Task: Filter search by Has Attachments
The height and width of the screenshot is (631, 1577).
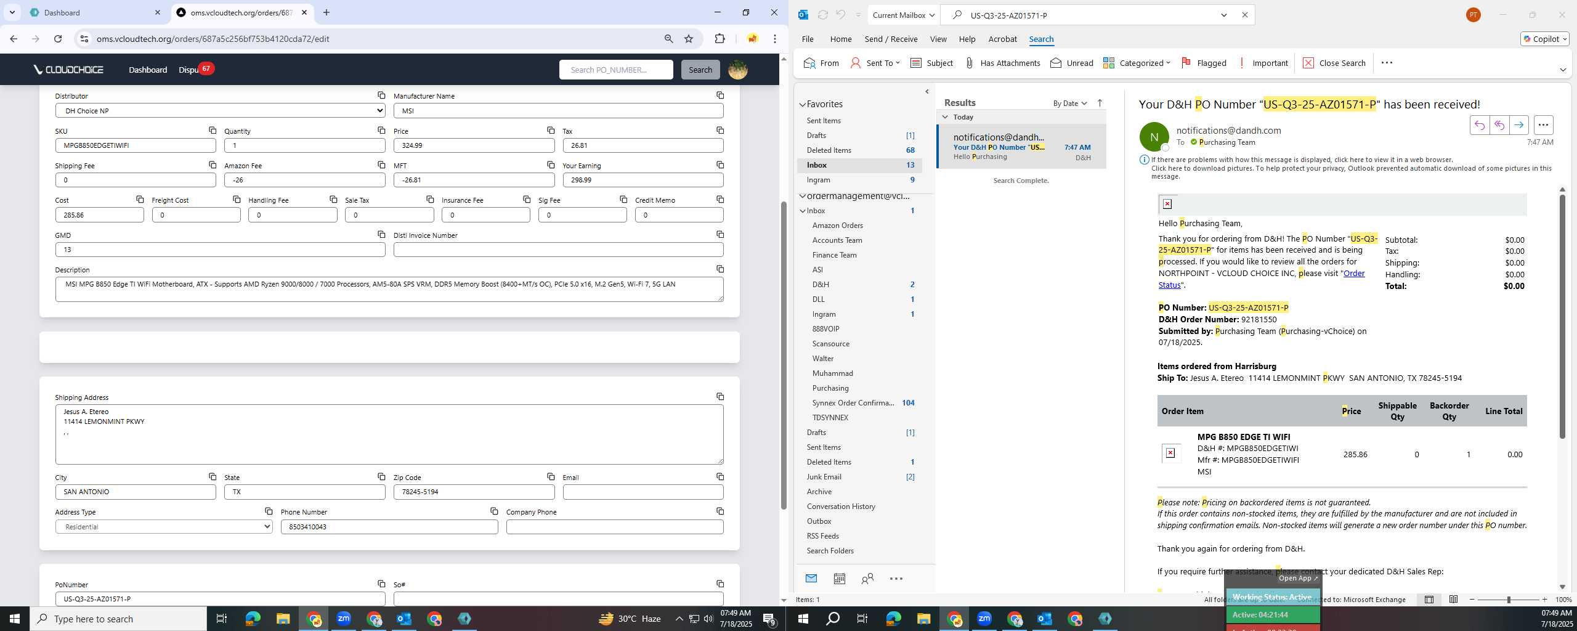Action: click(x=1002, y=63)
